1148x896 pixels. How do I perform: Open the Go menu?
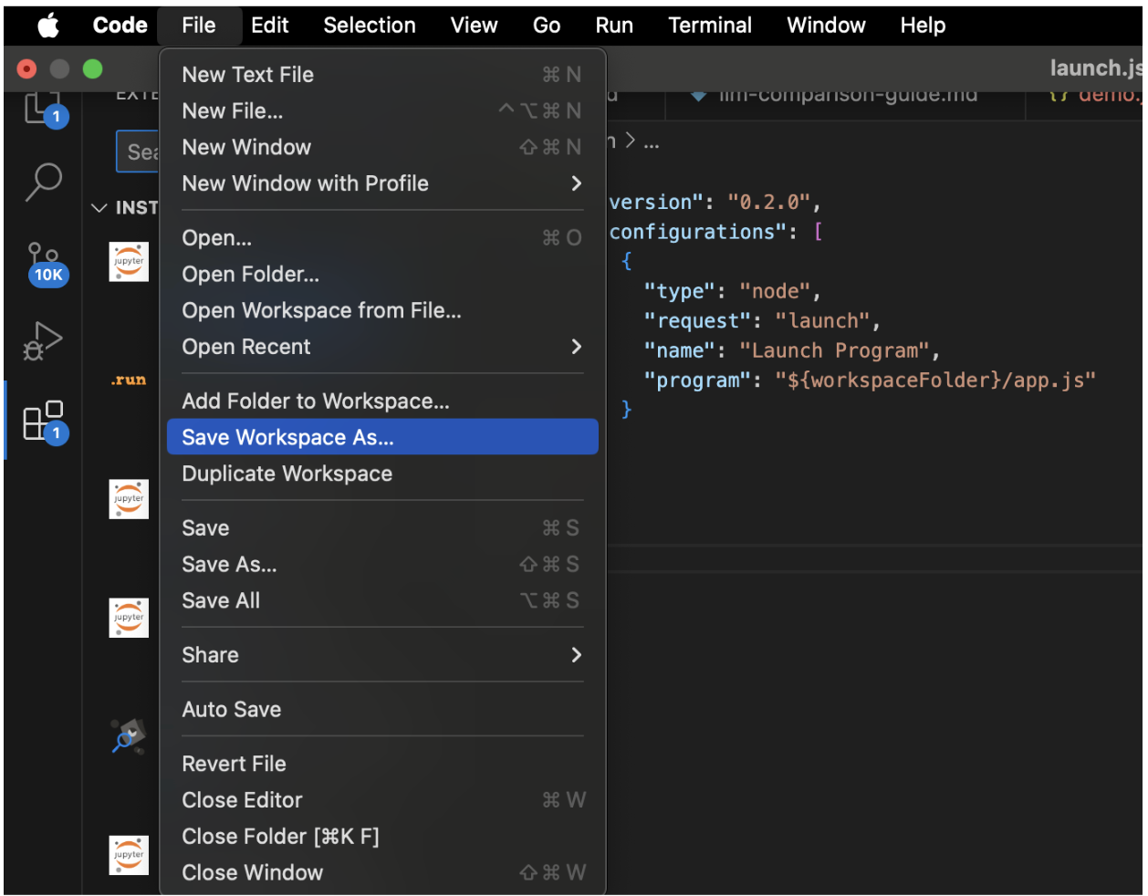pyautogui.click(x=547, y=26)
